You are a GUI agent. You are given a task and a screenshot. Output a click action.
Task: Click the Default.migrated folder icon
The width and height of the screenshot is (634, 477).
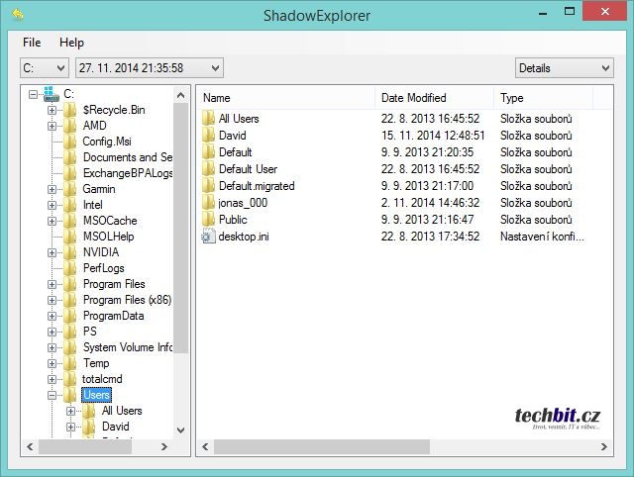(209, 186)
